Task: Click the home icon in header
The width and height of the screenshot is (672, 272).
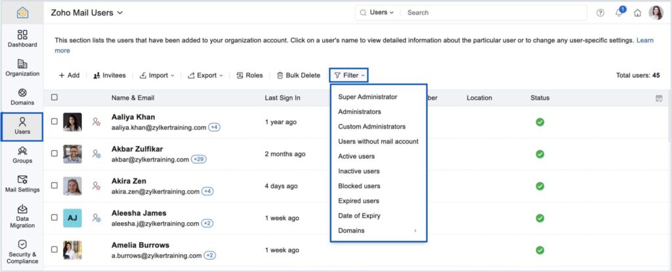Action: tap(637, 12)
